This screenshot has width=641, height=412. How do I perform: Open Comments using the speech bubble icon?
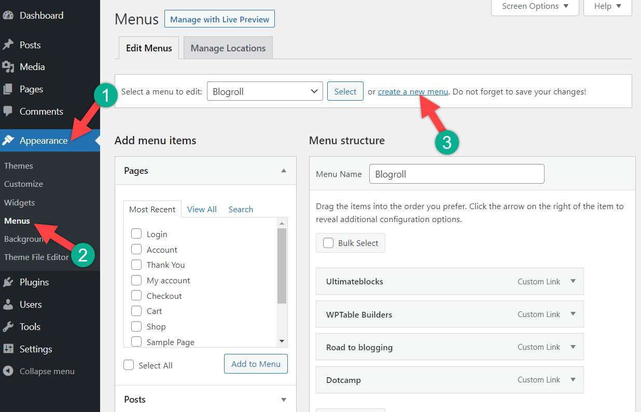(8, 112)
